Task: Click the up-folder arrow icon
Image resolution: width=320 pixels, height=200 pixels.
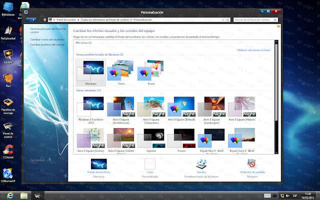Action: [44, 20]
